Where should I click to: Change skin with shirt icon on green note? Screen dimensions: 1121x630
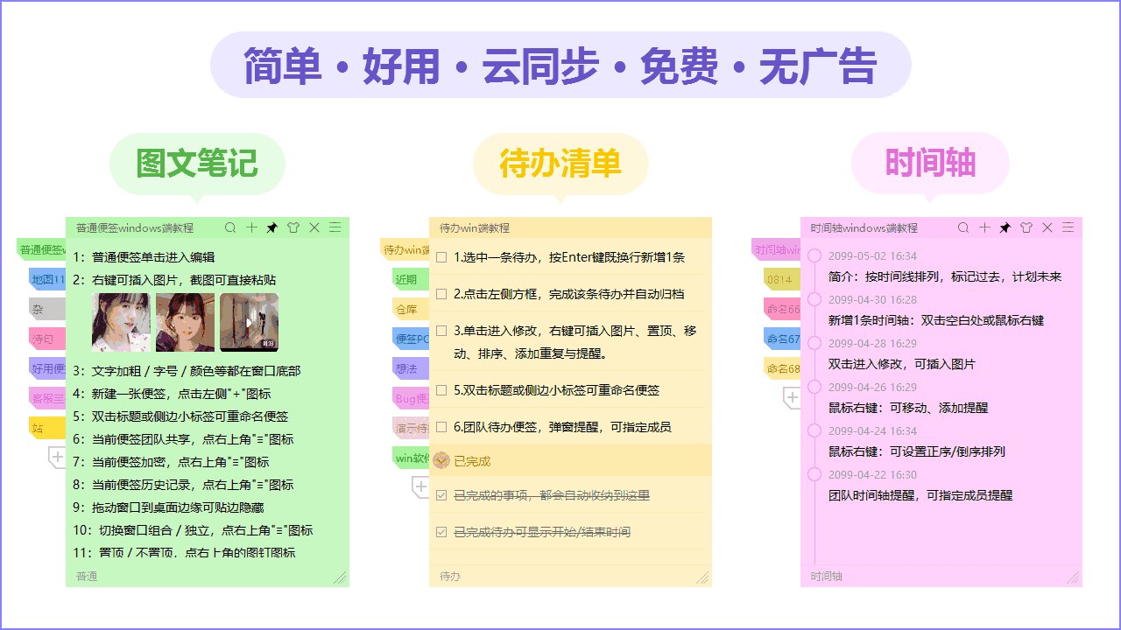(x=293, y=227)
